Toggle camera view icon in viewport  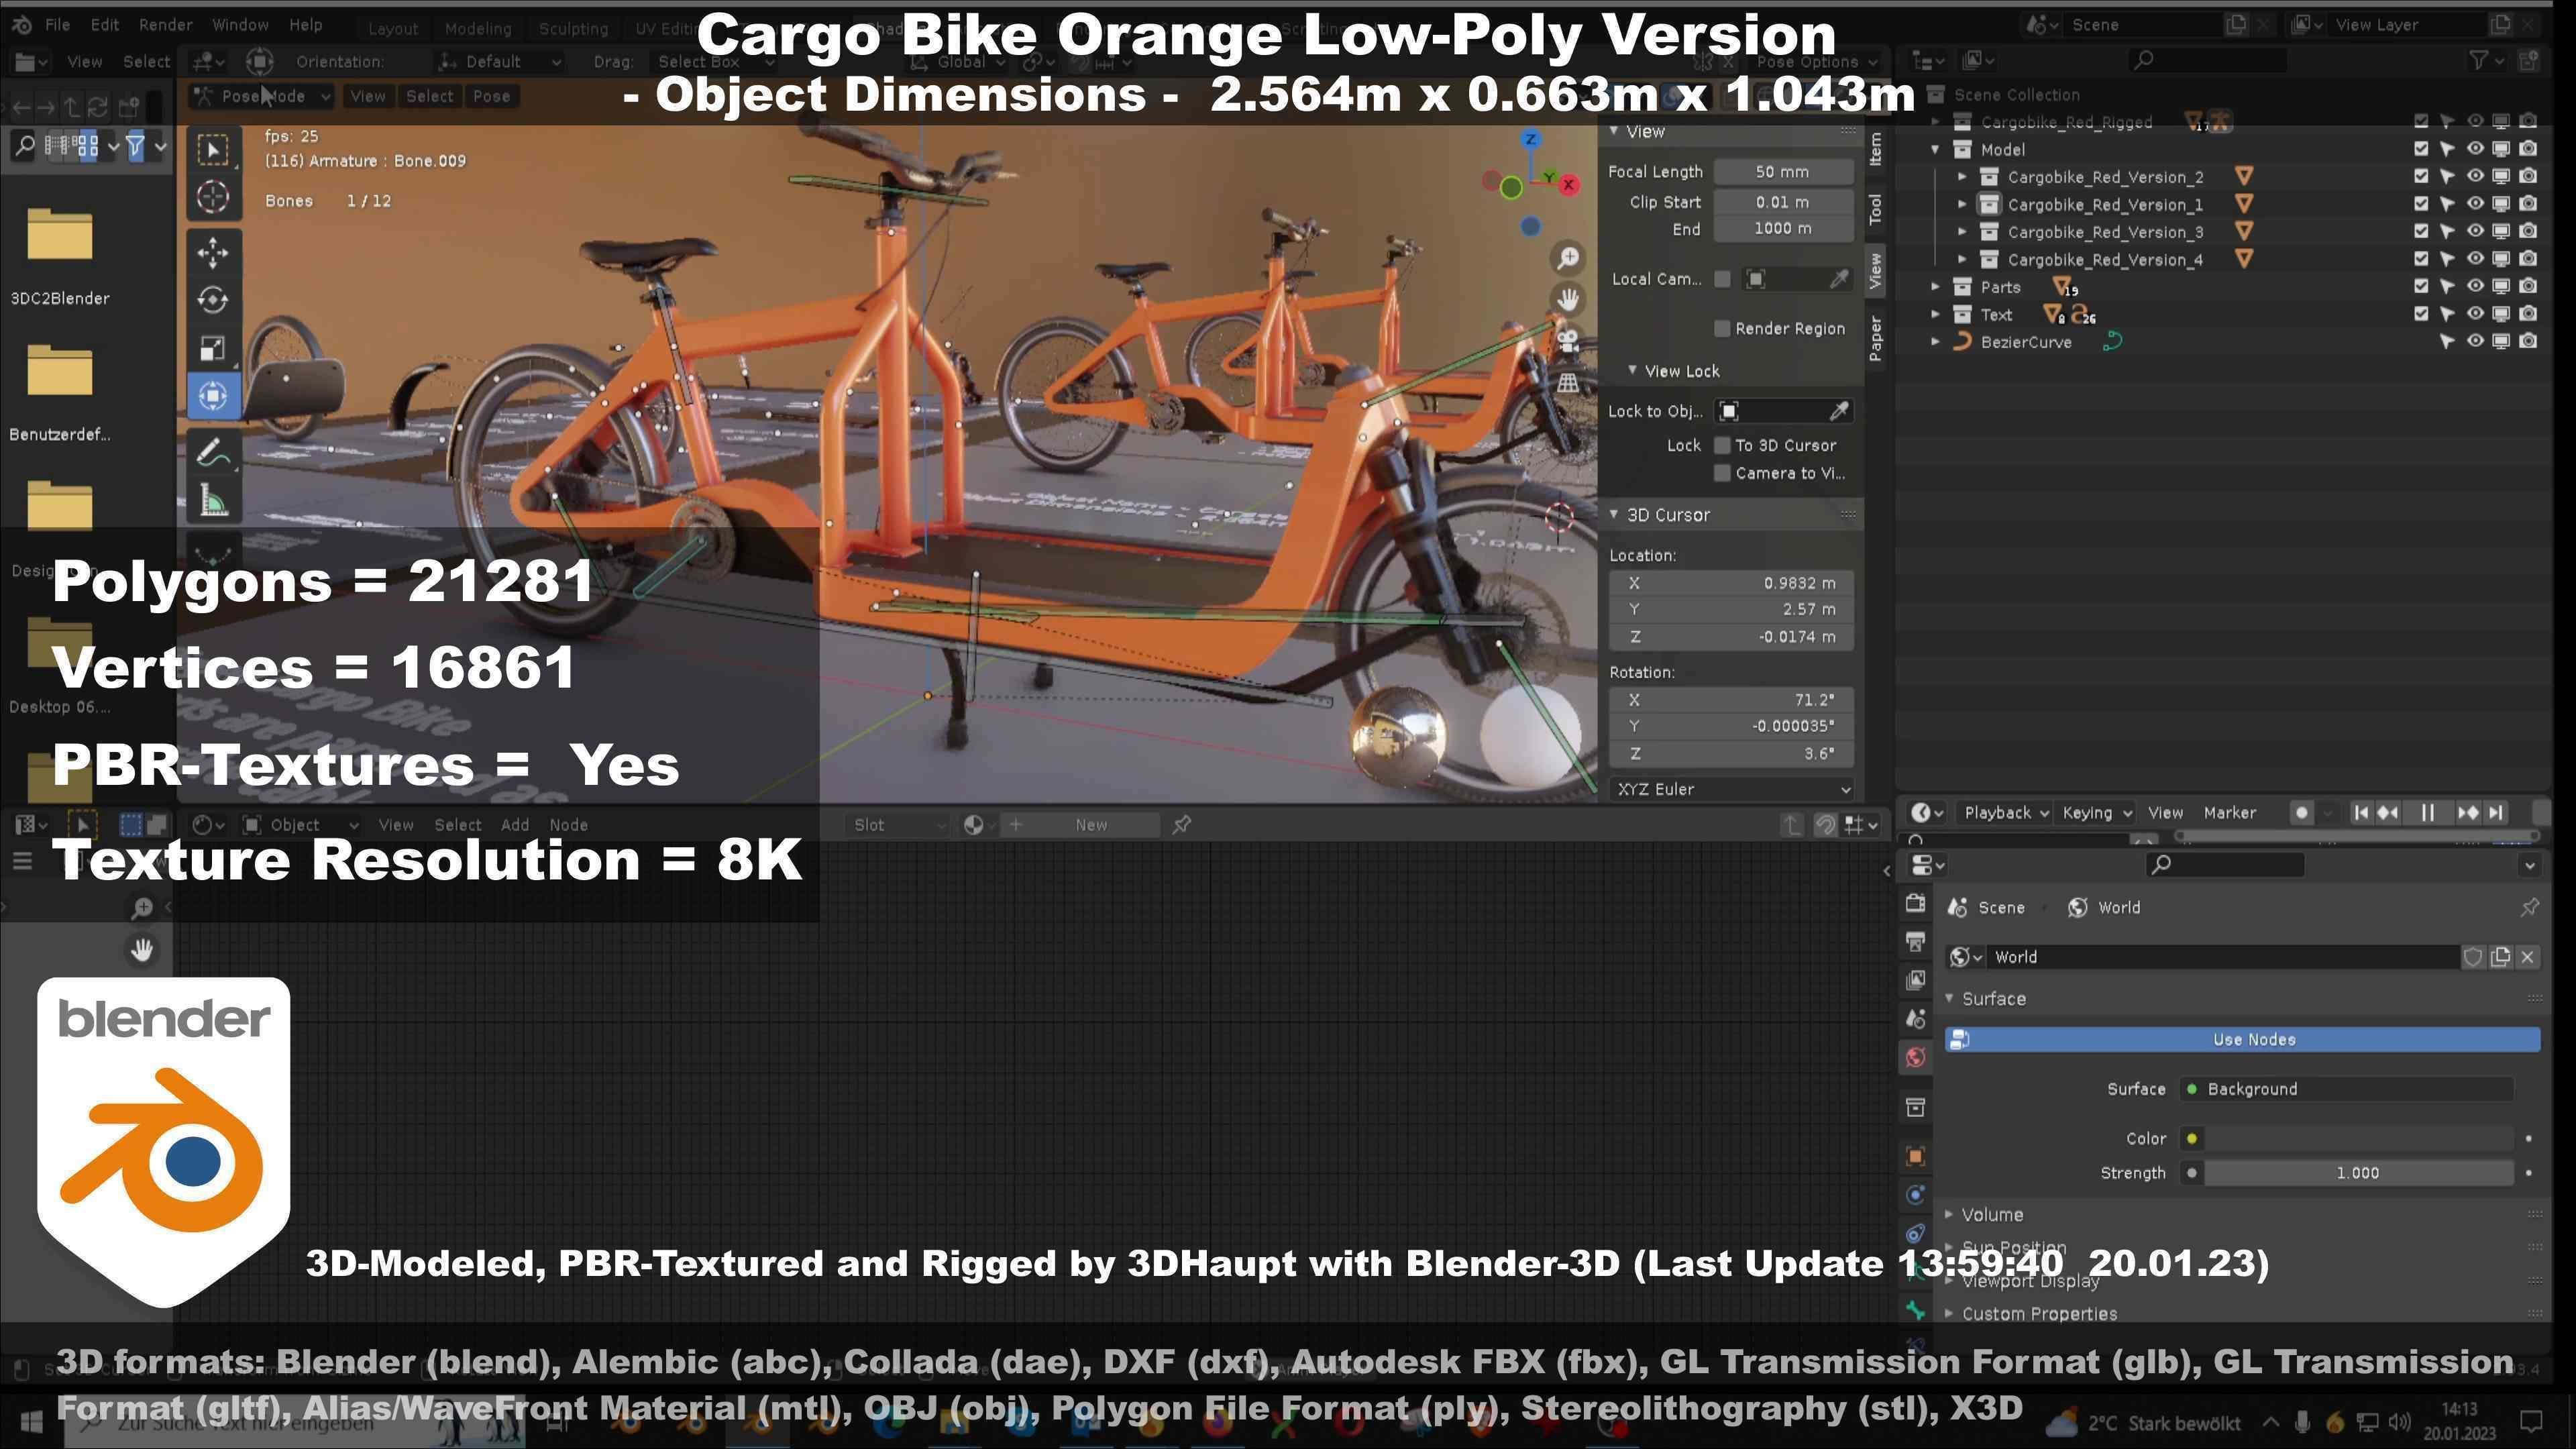pos(1567,340)
